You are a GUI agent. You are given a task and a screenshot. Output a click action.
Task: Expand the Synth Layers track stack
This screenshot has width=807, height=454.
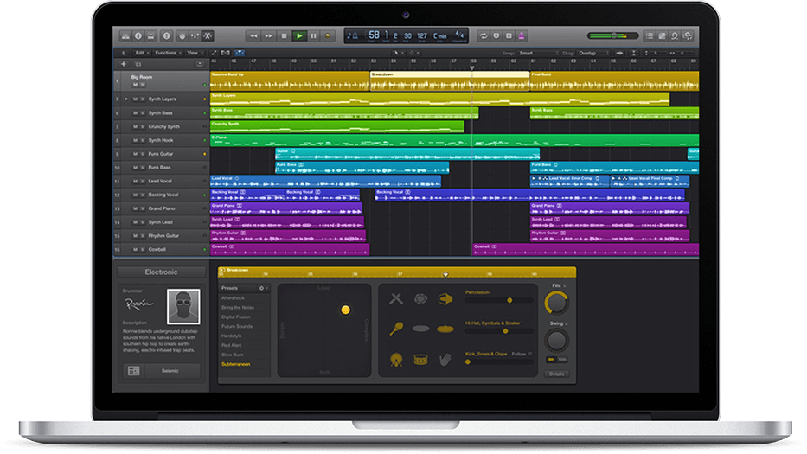pos(127,99)
